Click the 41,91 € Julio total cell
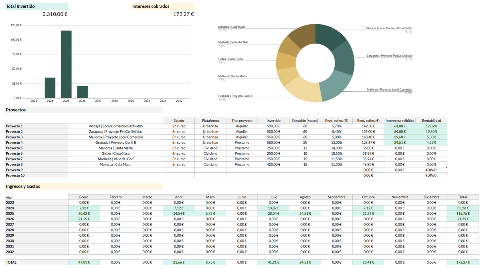Image resolution: width=481 pixels, height=268 pixels. point(274,262)
